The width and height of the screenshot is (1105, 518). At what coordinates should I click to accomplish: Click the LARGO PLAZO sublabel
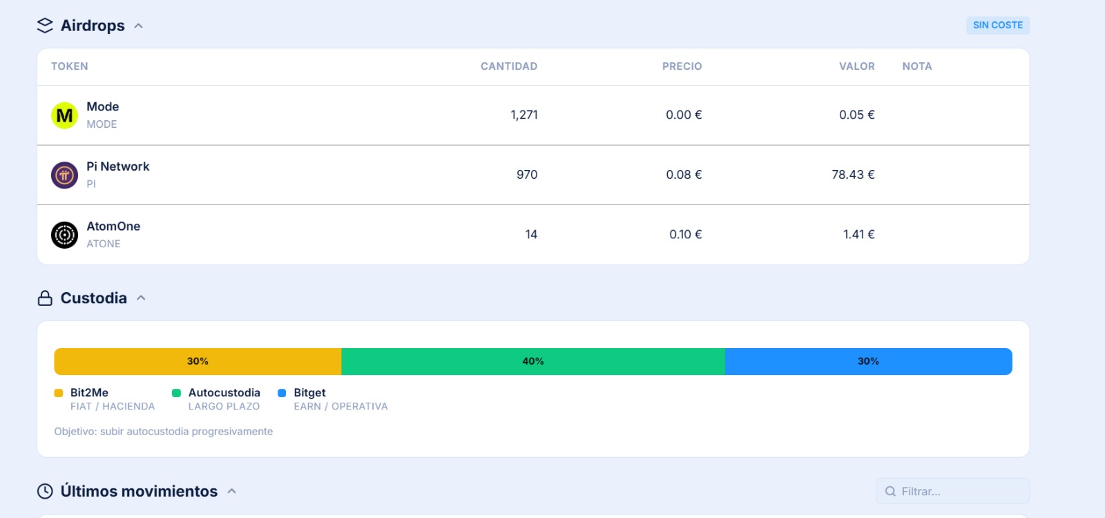click(224, 406)
